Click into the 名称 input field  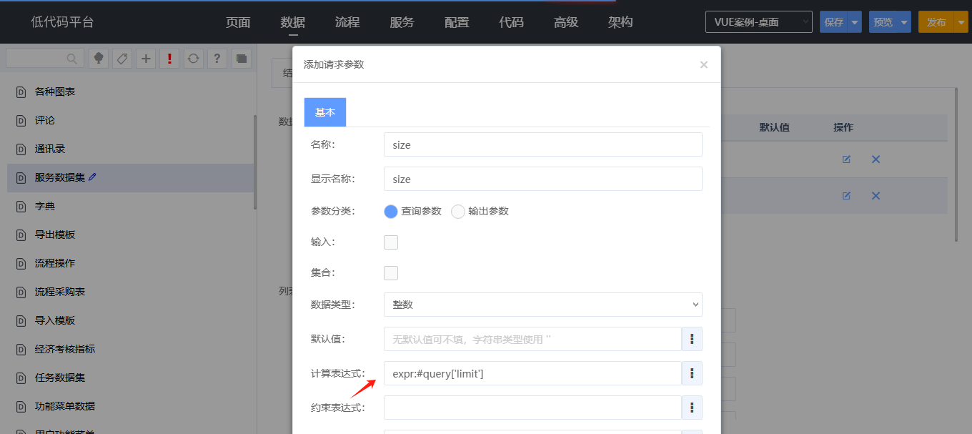pos(543,144)
